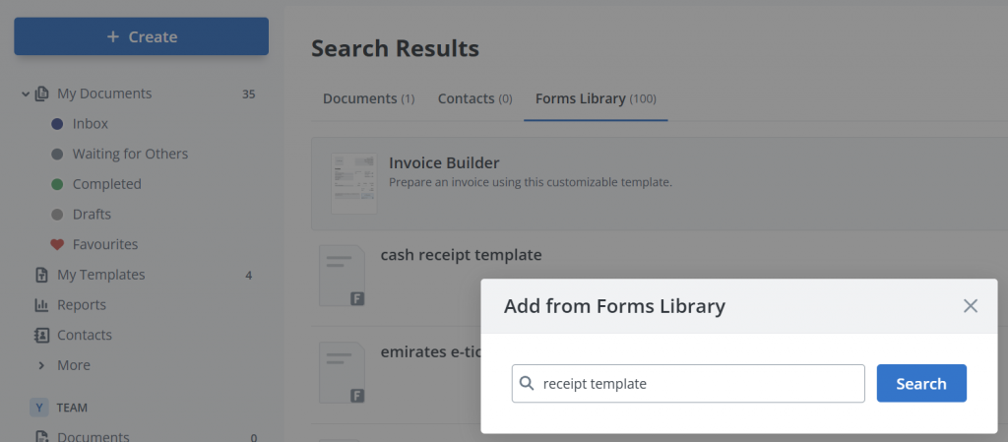This screenshot has height=442, width=1008.
Task: Click the Reports bar chart icon
Action: (x=41, y=305)
